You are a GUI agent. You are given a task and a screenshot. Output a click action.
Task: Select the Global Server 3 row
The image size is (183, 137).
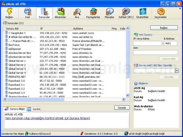pyautogui.click(x=65, y=69)
